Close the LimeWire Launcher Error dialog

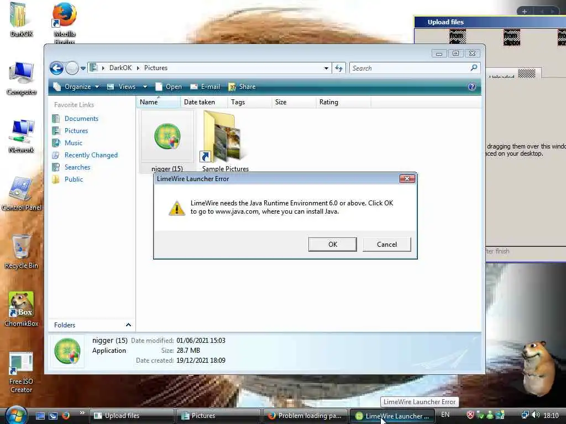coord(407,179)
